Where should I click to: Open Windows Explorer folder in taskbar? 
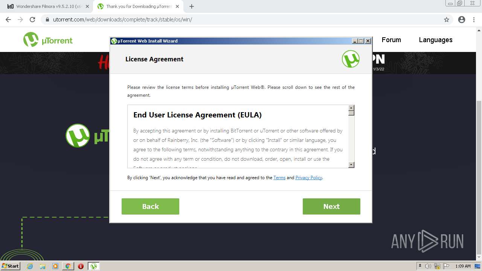(43, 266)
